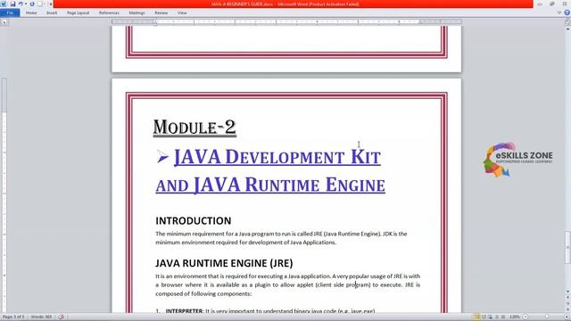Switch to the Home ribbon tab
This screenshot has width=571, height=321.
point(31,12)
